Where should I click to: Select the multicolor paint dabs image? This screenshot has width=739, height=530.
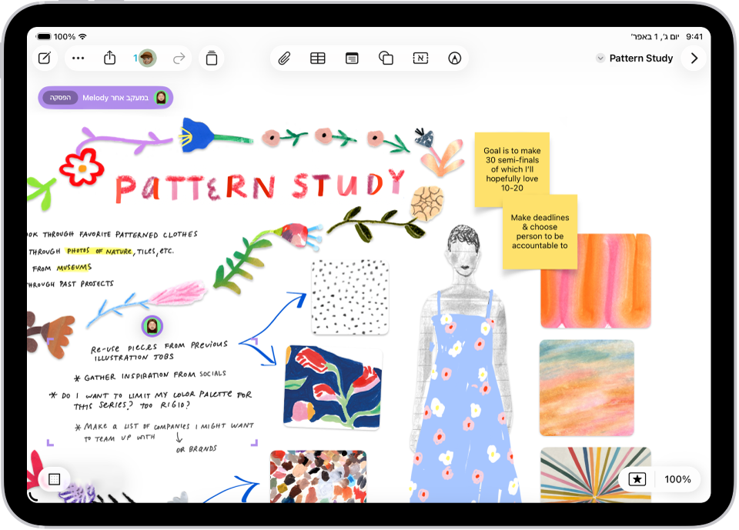[318, 477]
